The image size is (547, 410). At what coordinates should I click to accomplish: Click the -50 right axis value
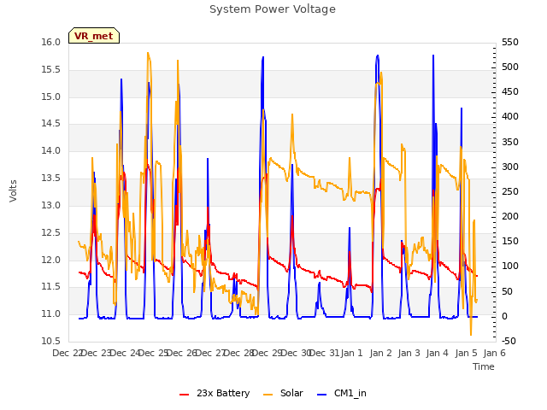tap(509, 341)
